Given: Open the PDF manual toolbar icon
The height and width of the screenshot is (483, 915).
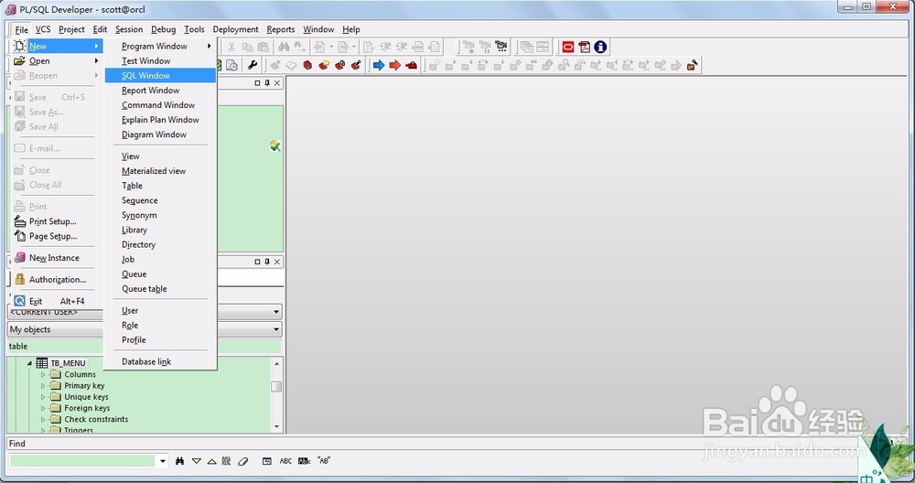Looking at the screenshot, I should click(x=584, y=48).
